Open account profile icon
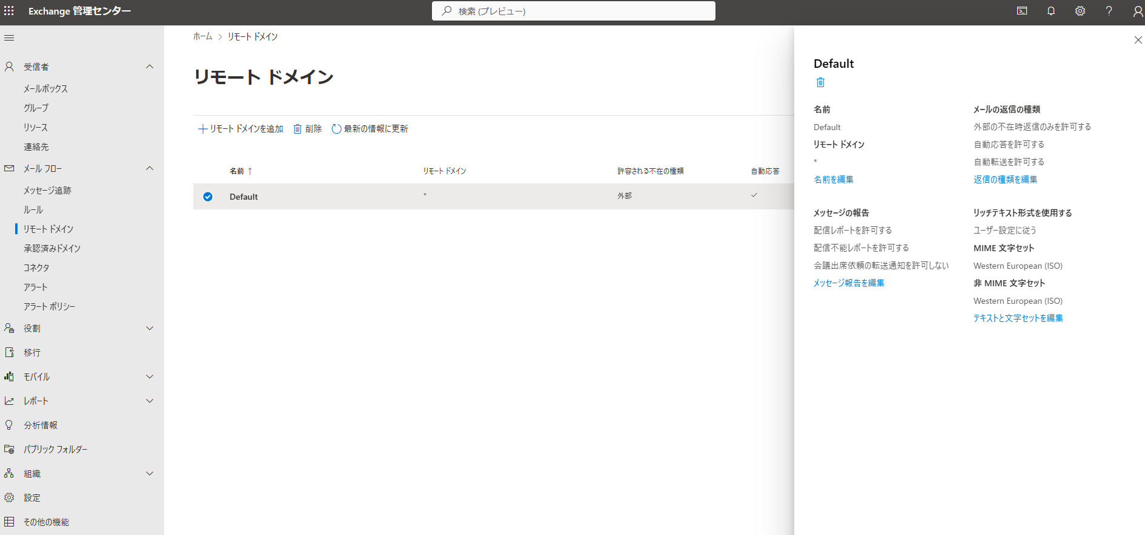This screenshot has height=535, width=1145. pos(1138,11)
